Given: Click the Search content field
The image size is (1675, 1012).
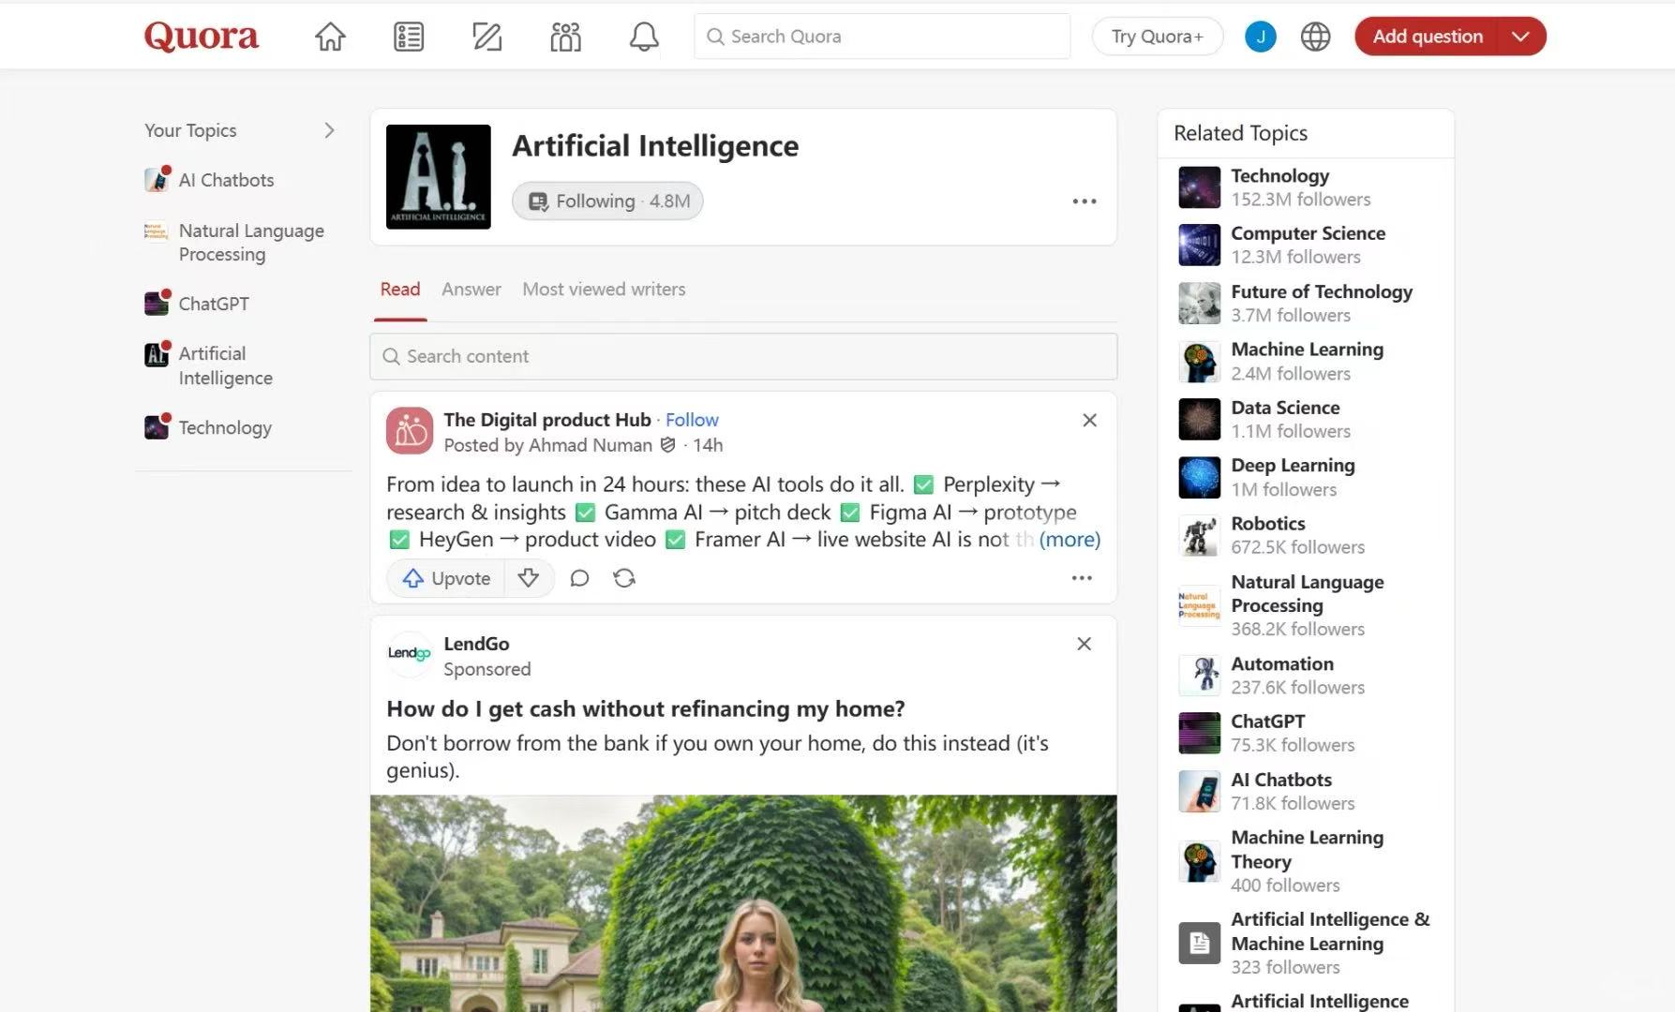Looking at the screenshot, I should click(743, 356).
